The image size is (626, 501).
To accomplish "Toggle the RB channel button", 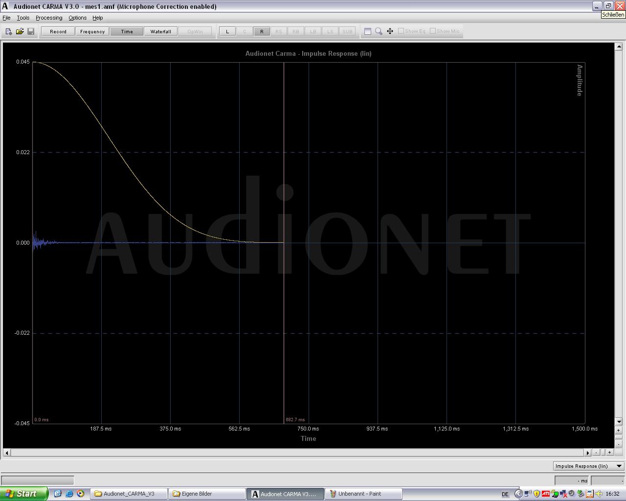I will pos(296,31).
